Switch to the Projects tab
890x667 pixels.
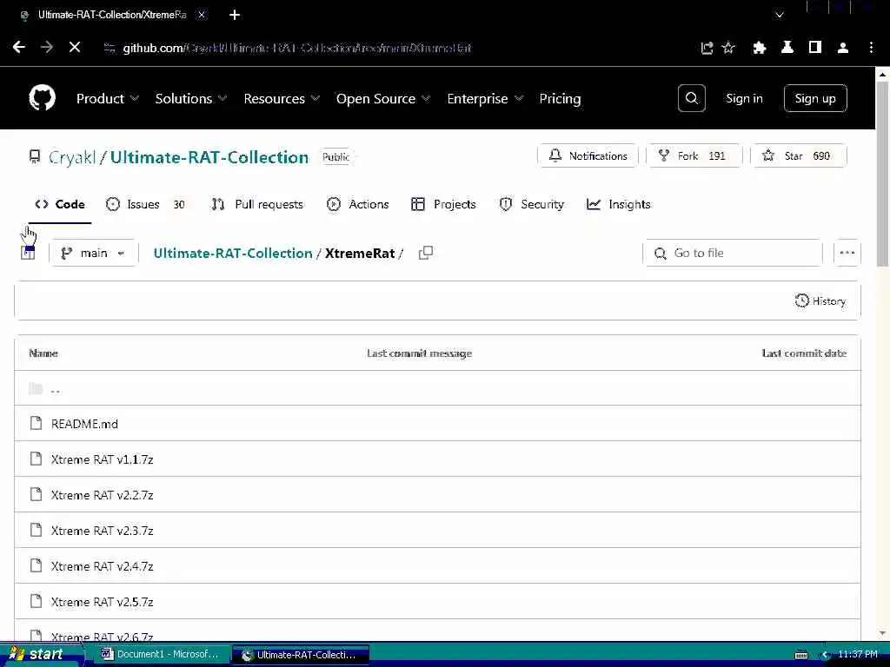coord(443,204)
